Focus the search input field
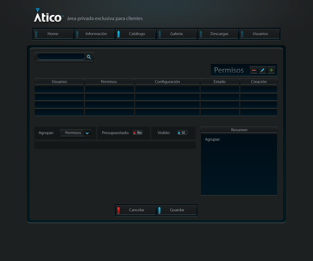Viewport: 313px width, 261px height. [x=61, y=57]
